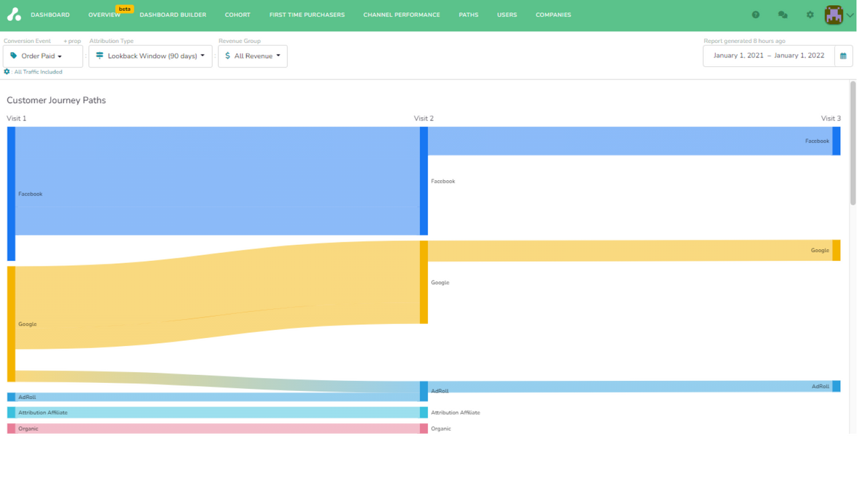This screenshot has width=857, height=482.
Task: Open the Order Paid conversion event dropdown
Action: 42,56
